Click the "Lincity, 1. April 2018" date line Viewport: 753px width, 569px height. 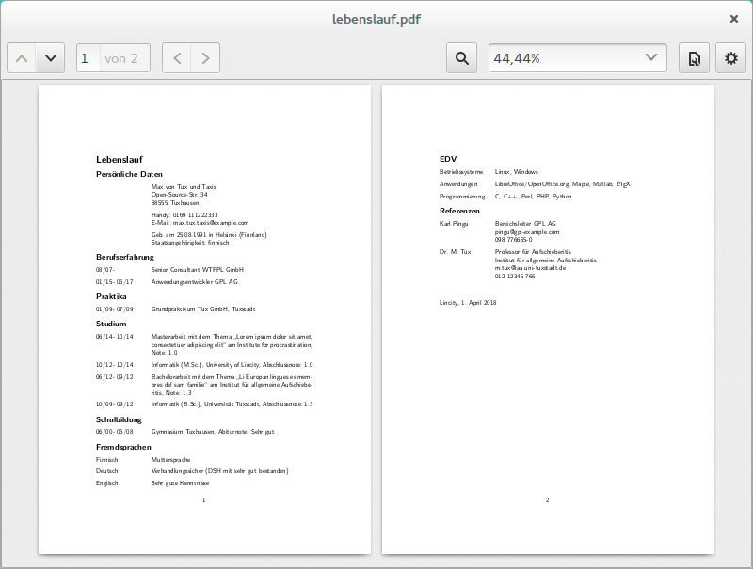click(x=468, y=303)
